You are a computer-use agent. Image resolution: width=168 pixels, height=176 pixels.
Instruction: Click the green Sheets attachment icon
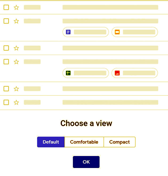tap(68, 73)
